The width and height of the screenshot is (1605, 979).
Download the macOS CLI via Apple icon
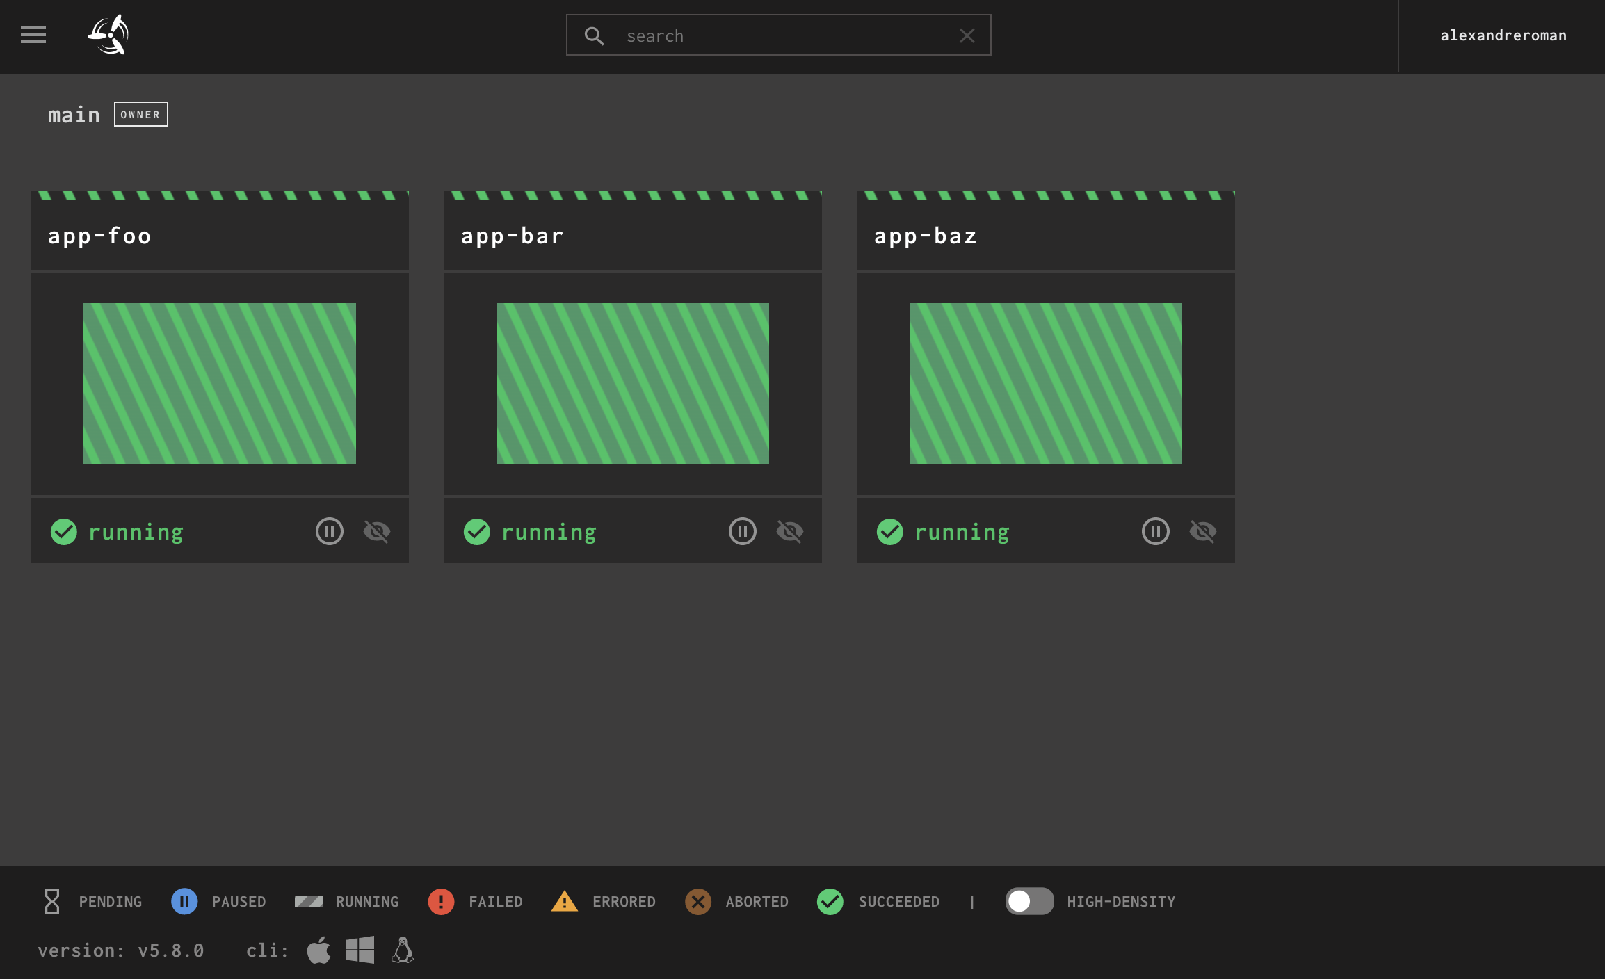319,950
